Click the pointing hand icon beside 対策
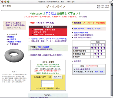Screen dimensions: 113x98 click(81, 17)
